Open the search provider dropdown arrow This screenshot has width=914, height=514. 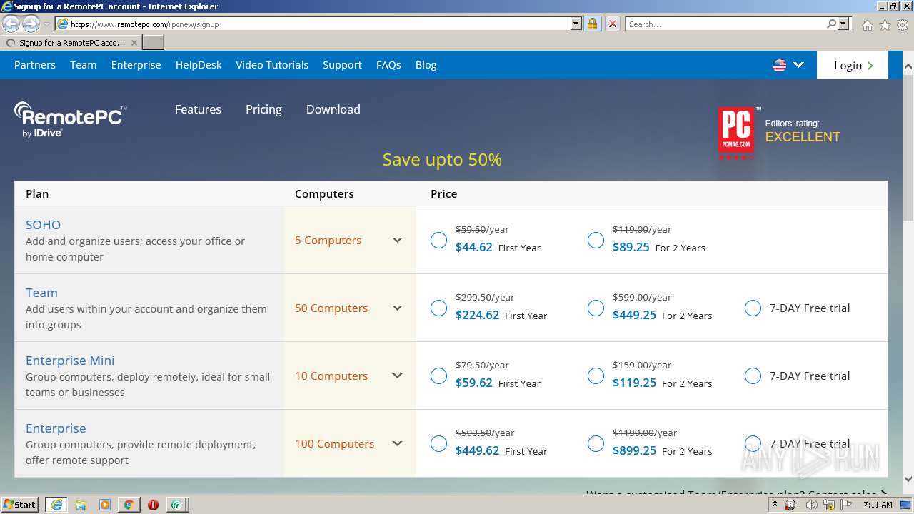point(843,24)
